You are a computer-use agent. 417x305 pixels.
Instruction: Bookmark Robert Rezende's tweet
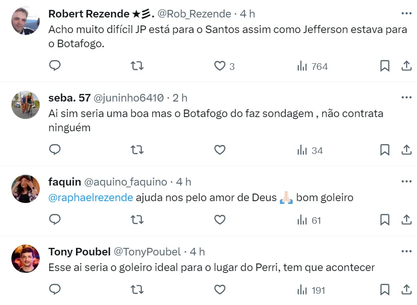[x=385, y=66]
